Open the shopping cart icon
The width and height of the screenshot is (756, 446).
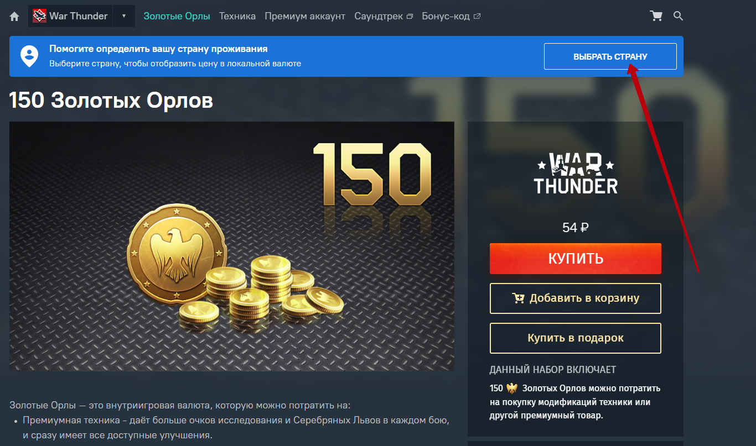tap(656, 16)
